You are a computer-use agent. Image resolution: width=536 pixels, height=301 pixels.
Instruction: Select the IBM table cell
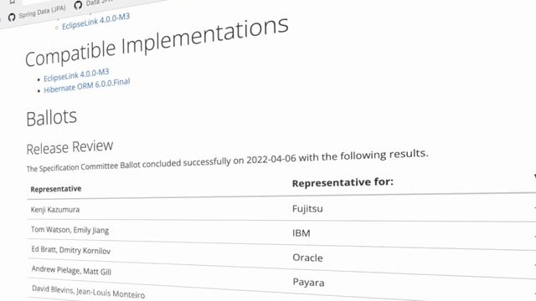(x=301, y=233)
